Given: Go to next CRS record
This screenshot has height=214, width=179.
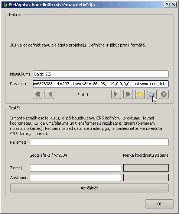Looking at the screenshot, I should pos(116,94).
